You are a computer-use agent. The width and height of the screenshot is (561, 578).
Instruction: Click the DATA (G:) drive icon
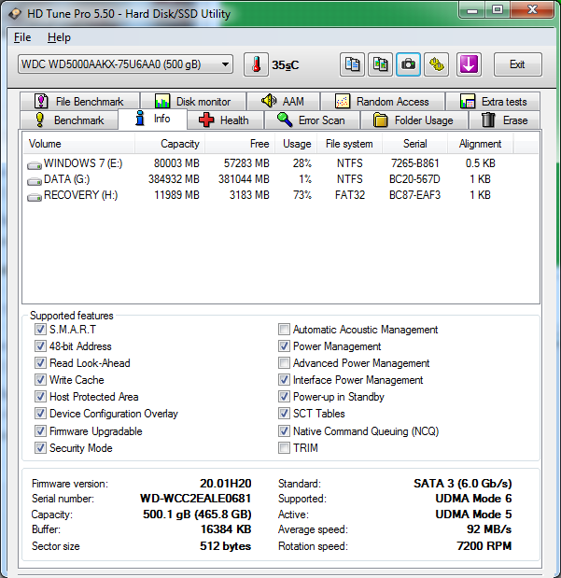(35, 181)
